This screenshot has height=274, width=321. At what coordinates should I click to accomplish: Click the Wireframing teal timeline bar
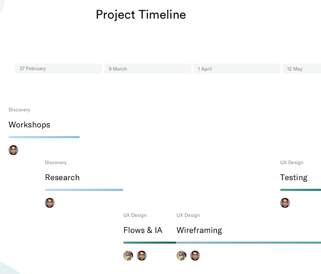[248, 243]
